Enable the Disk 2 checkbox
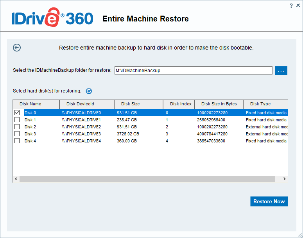The image size is (303, 238). pyautogui.click(x=17, y=127)
